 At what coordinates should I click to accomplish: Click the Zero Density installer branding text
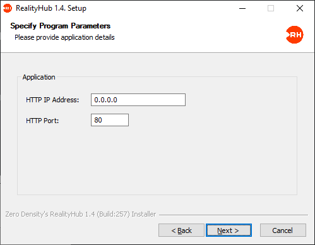point(81,214)
